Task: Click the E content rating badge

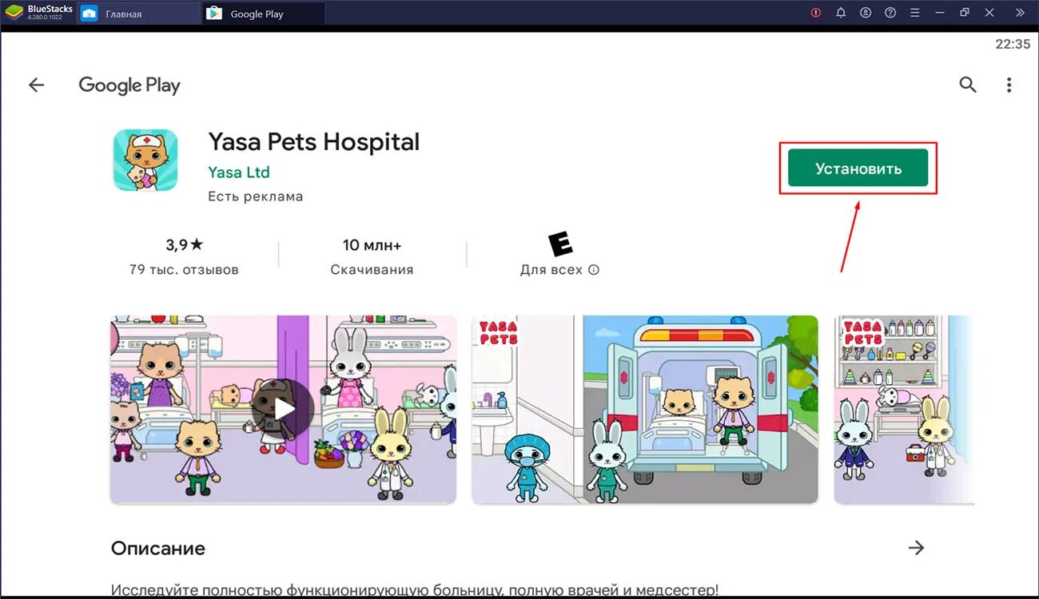Action: tap(559, 244)
